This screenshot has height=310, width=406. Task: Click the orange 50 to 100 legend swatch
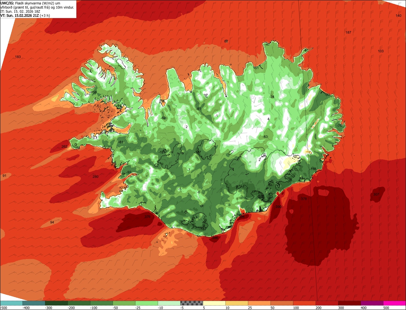tap(282, 303)
